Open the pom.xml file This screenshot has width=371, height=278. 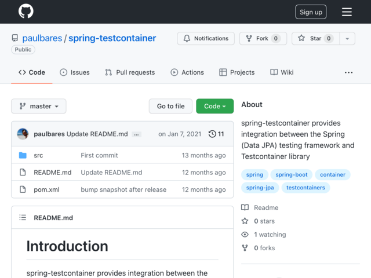click(x=46, y=189)
